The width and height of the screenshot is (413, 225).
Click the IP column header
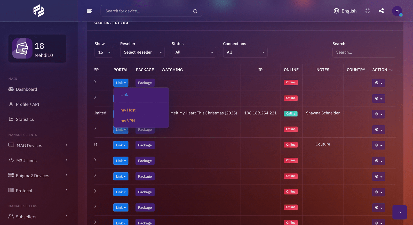[x=260, y=70]
